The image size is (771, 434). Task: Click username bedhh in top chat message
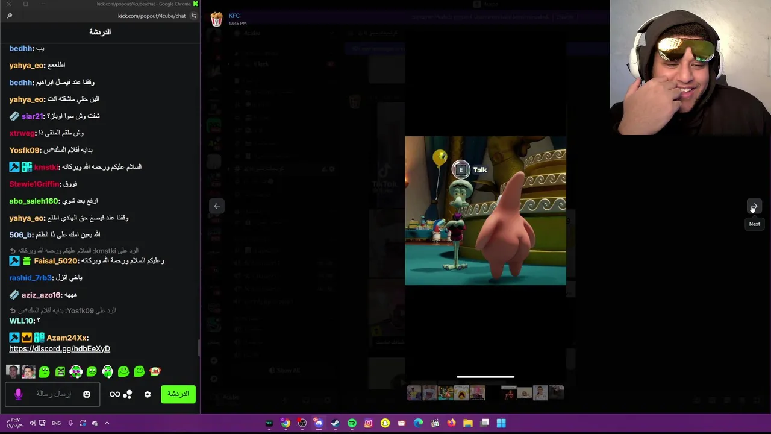coord(20,48)
